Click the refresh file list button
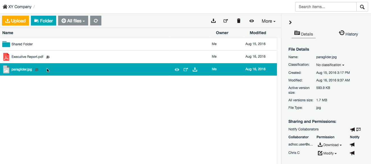The width and height of the screenshot is (371, 164). [x=95, y=21]
